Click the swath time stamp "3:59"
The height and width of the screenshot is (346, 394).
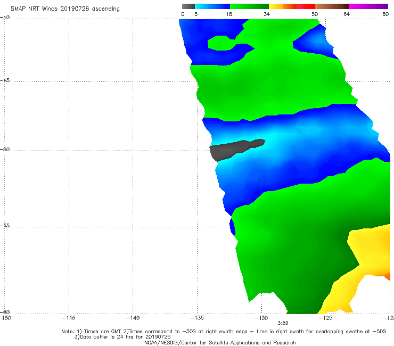[x=283, y=323]
